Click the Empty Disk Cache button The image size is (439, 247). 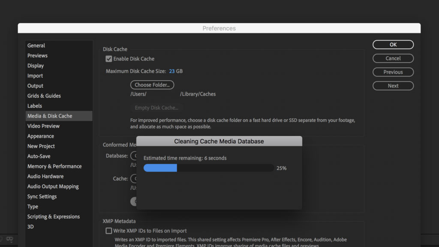(x=156, y=108)
